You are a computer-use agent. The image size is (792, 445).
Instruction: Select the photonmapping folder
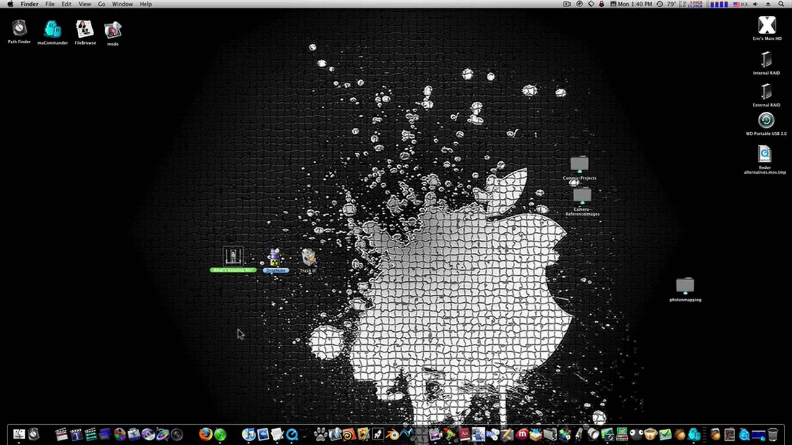[x=685, y=286]
